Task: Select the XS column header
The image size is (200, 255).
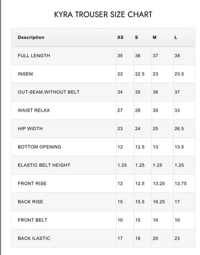Action: 120,37
